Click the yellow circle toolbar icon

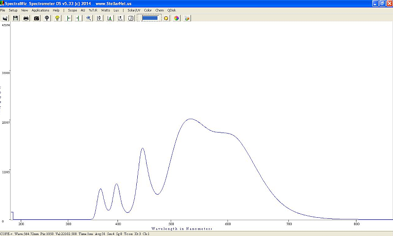(166, 18)
